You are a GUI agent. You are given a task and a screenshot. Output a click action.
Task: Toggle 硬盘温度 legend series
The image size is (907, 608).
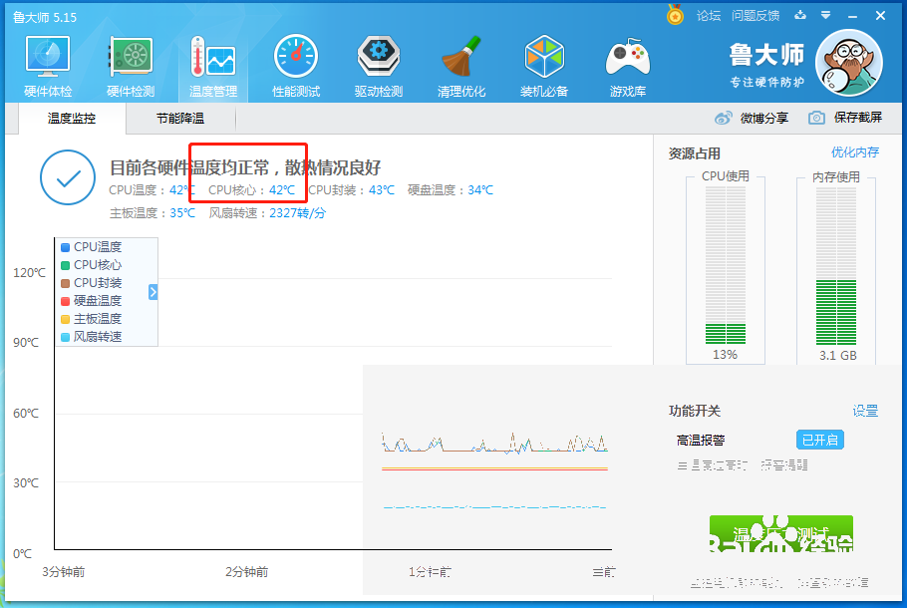coord(92,301)
